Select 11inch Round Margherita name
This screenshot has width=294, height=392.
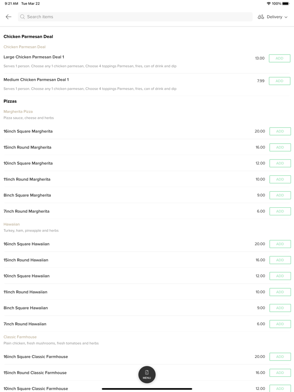click(x=27, y=179)
